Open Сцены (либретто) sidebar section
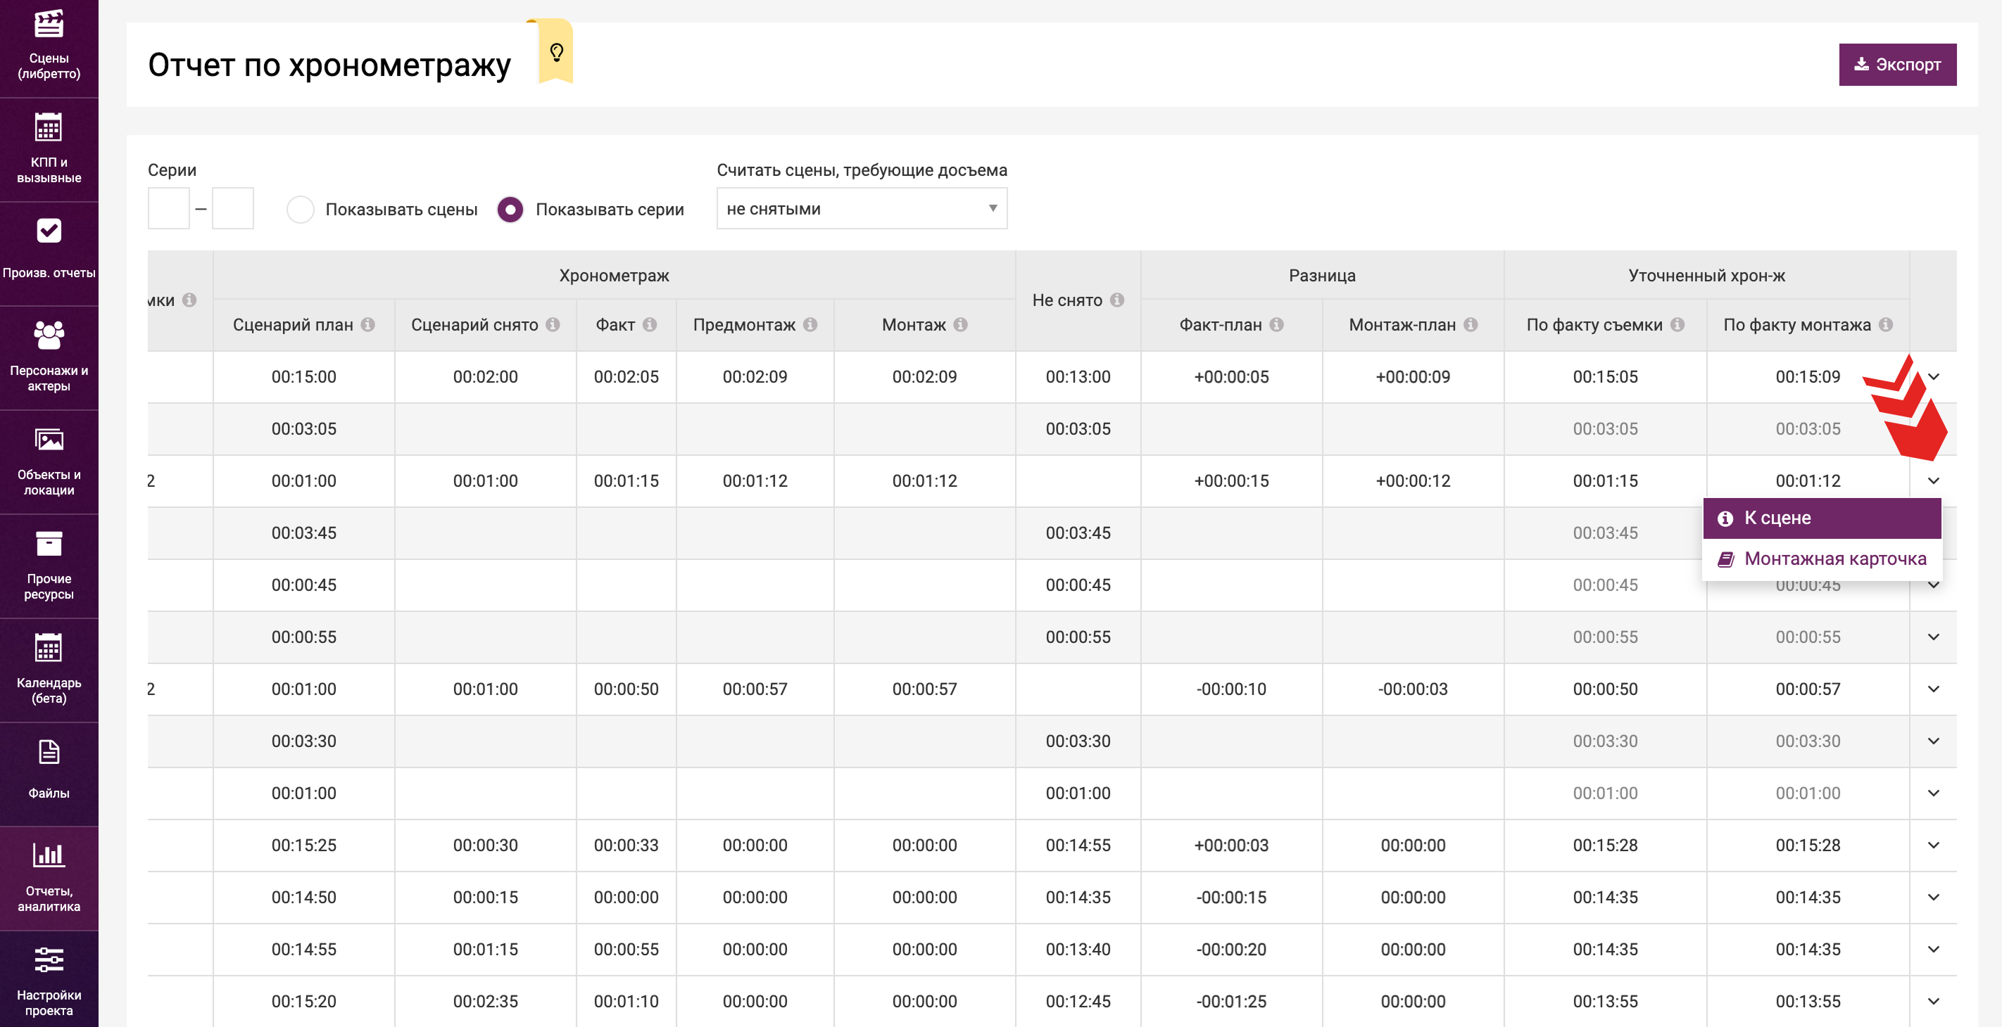 pyautogui.click(x=48, y=46)
